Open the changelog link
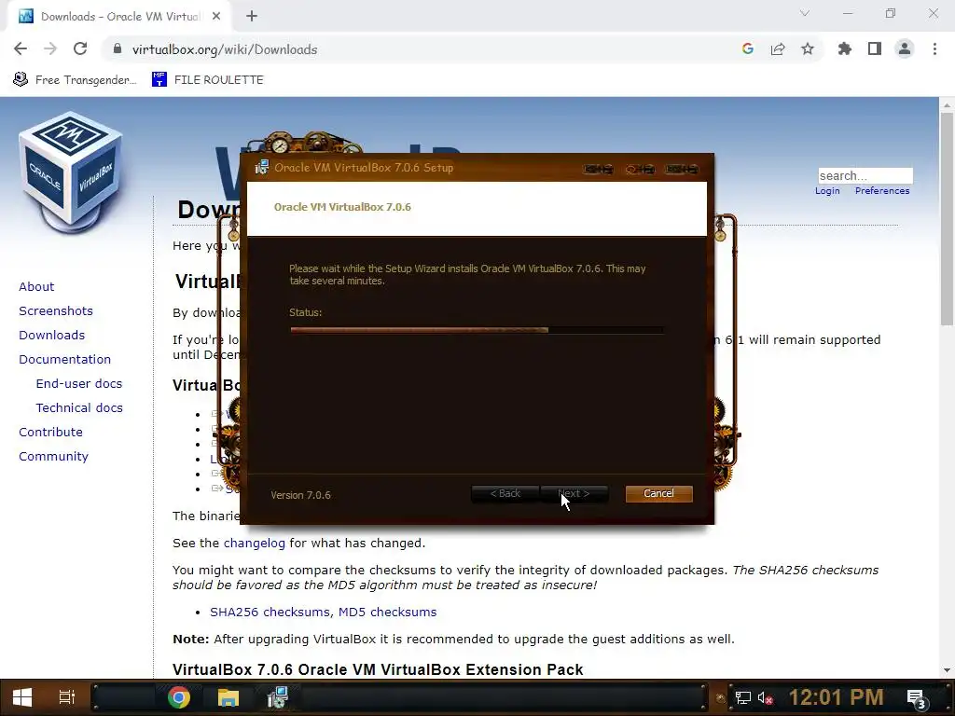The width and height of the screenshot is (955, 716). pyautogui.click(x=254, y=544)
